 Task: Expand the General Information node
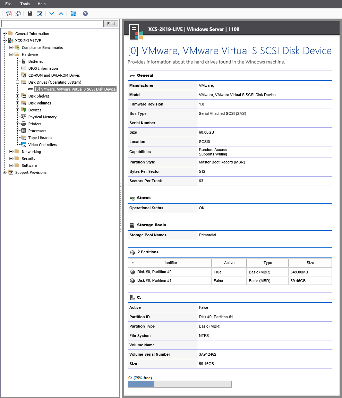4,34
